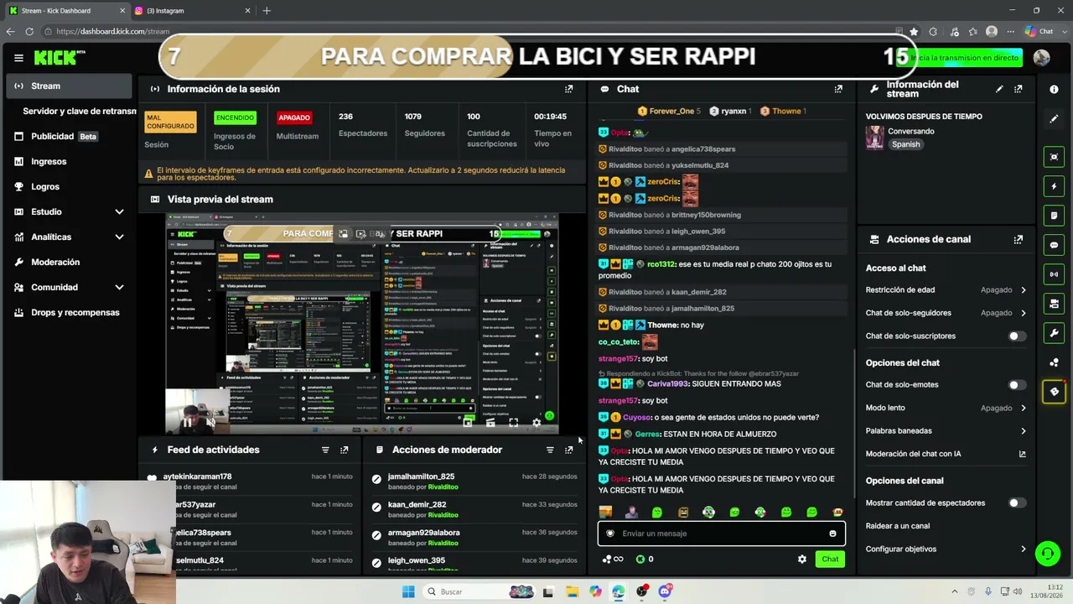Pop out the Feed de actividades panel

tap(345, 450)
